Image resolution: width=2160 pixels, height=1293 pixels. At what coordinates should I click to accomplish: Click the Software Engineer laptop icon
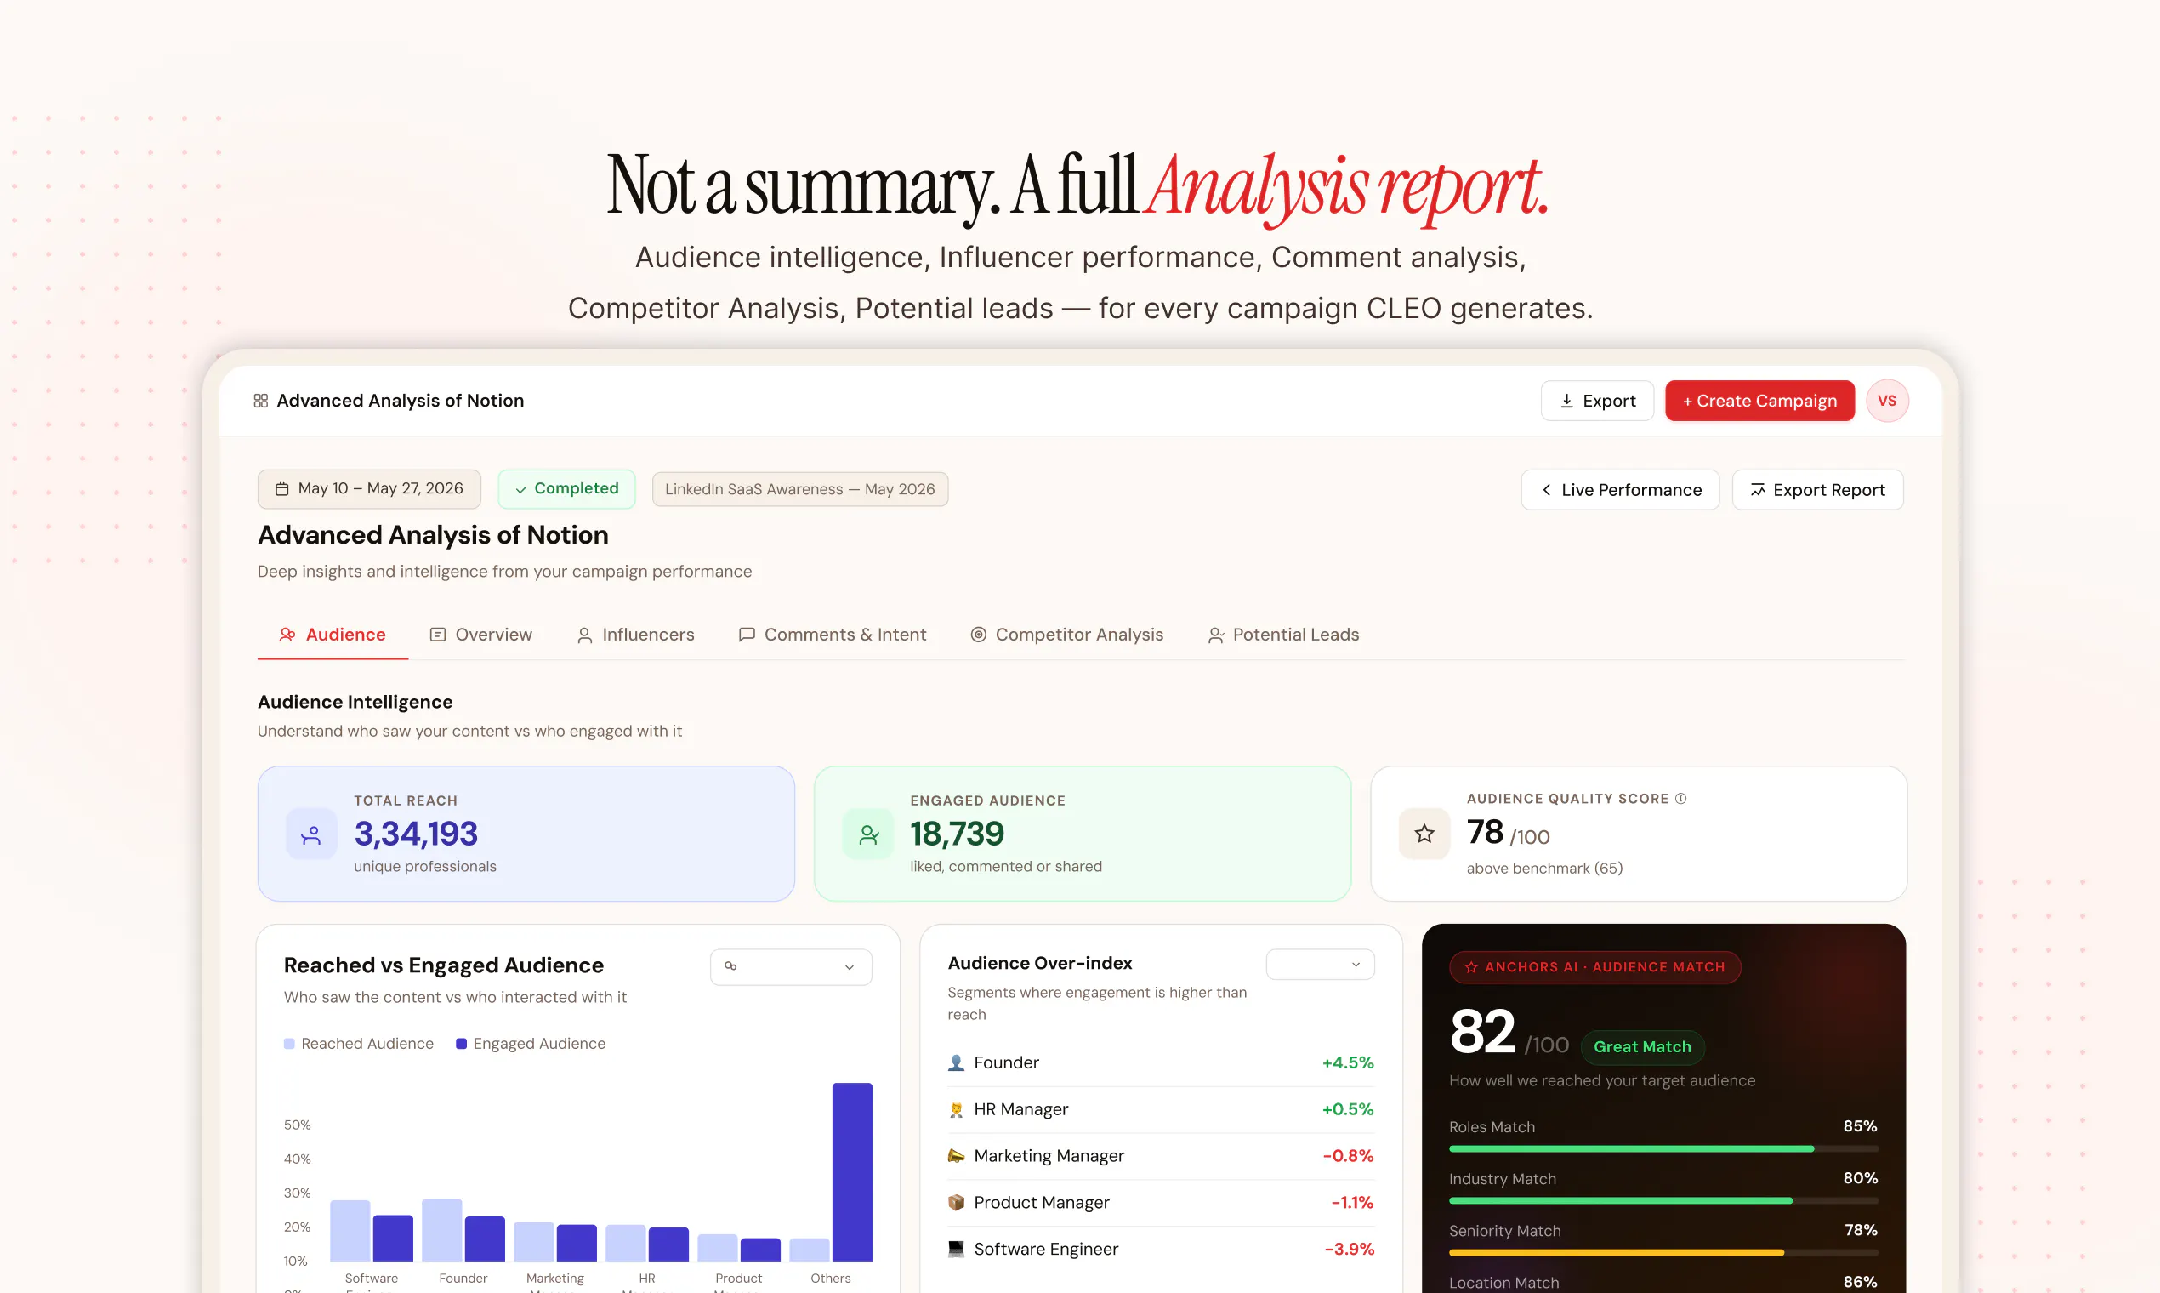957,1250
